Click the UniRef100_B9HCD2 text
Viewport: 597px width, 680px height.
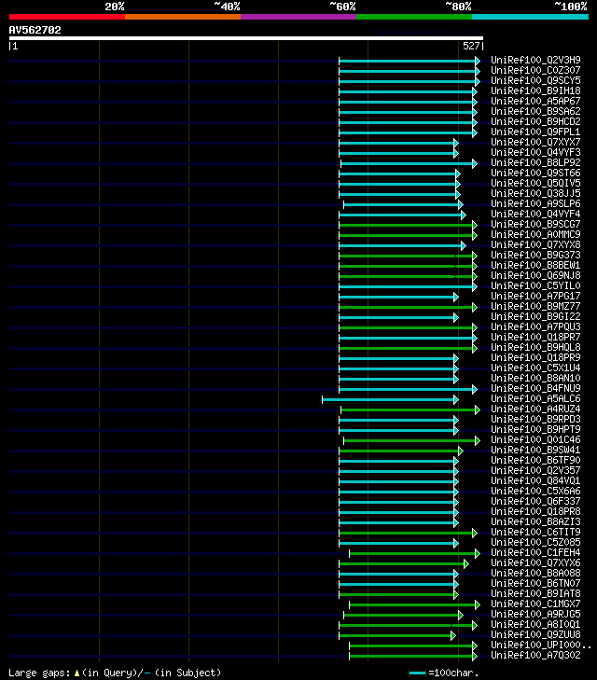535,121
